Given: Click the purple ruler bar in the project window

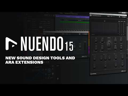Looking at the screenshot, I should [72, 17].
